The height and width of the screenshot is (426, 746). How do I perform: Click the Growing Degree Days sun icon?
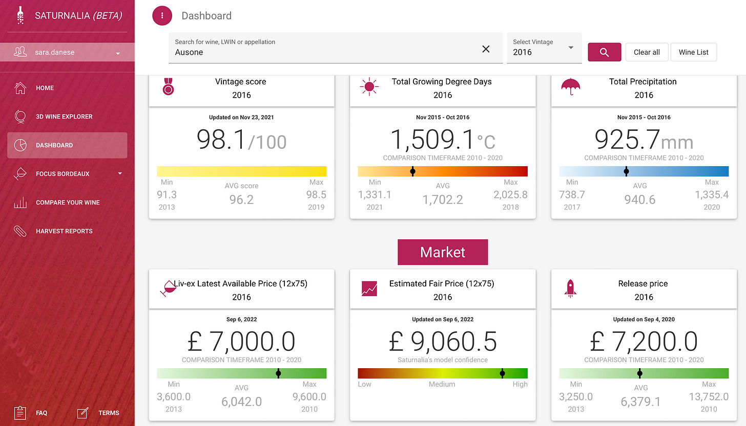pos(369,86)
